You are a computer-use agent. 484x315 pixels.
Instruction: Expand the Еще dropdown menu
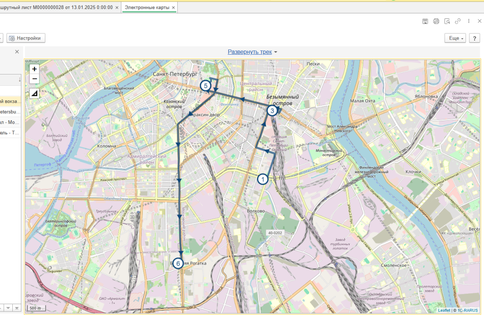coord(455,38)
